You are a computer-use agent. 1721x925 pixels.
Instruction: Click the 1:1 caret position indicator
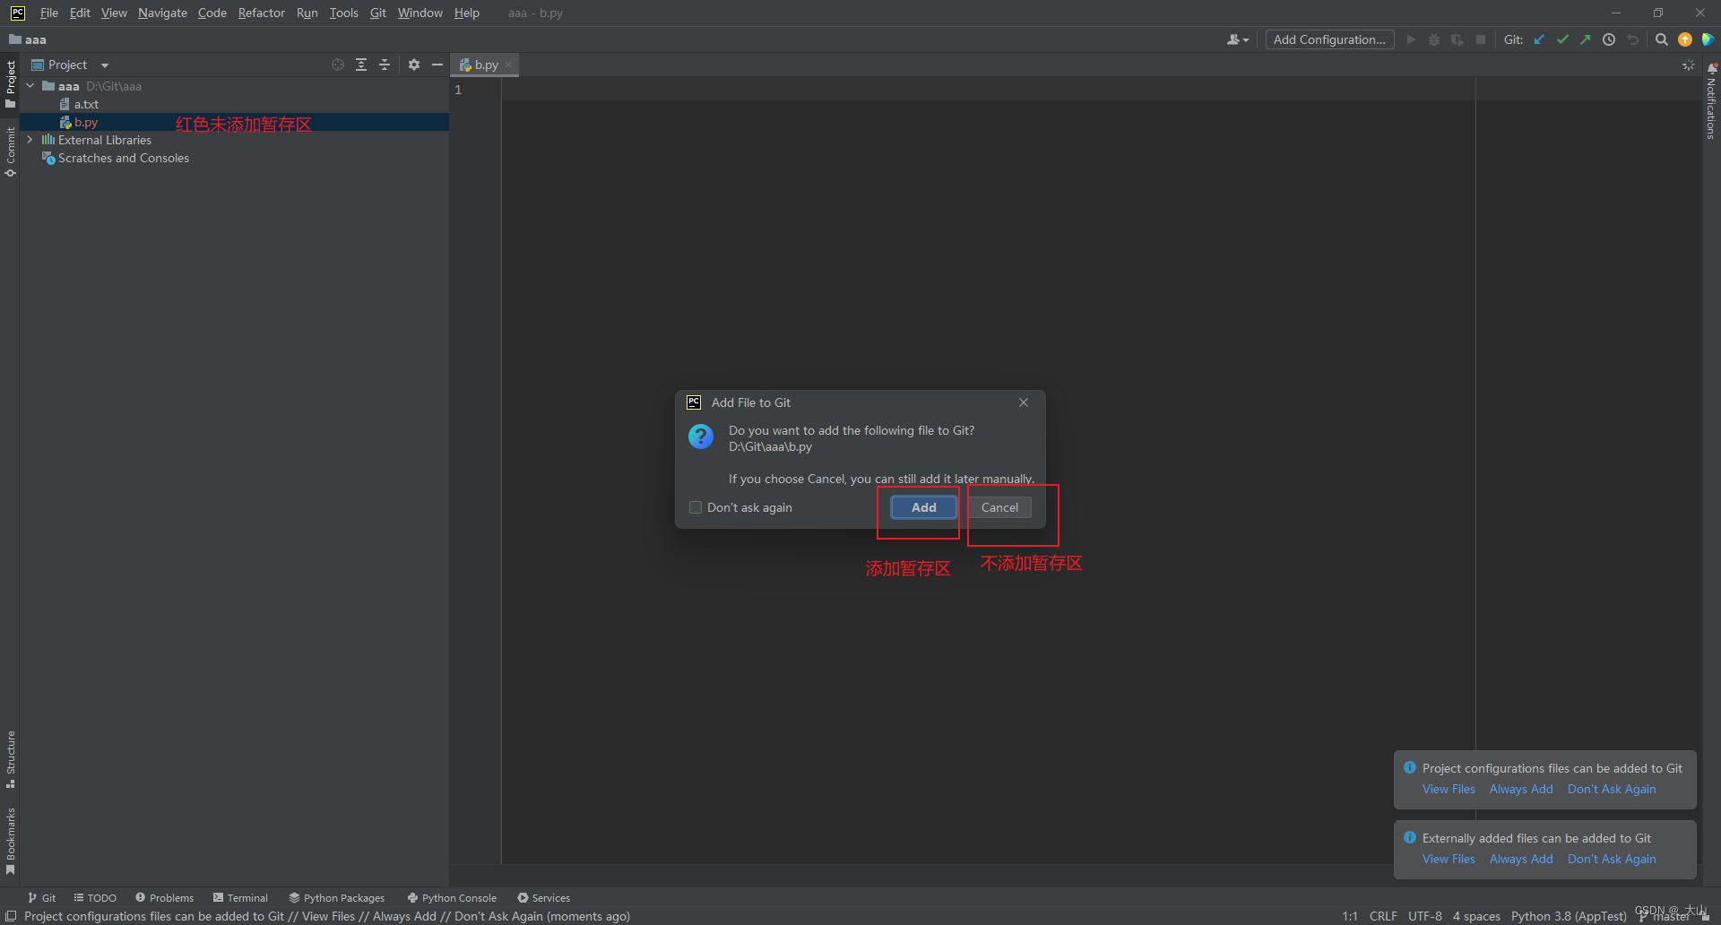(x=1350, y=916)
